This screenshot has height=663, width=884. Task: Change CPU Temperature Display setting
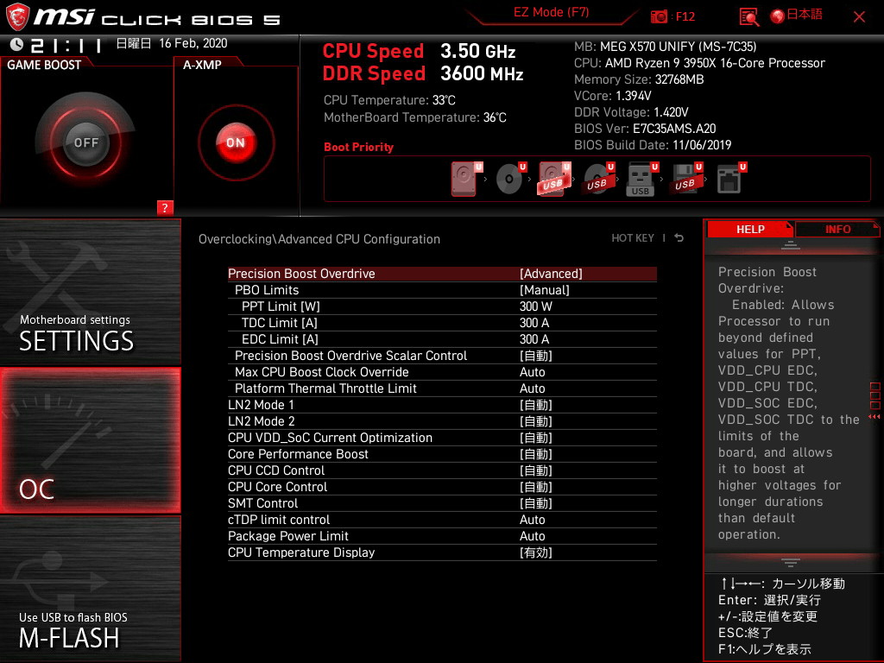coord(442,552)
